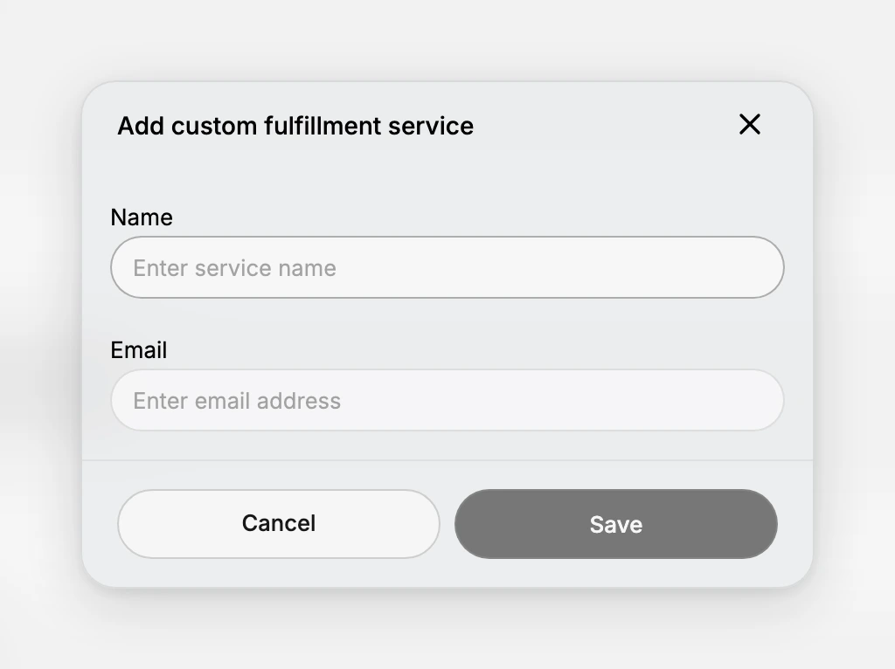Click into the Enter email address field
Viewport: 895px width, 669px height.
447,400
